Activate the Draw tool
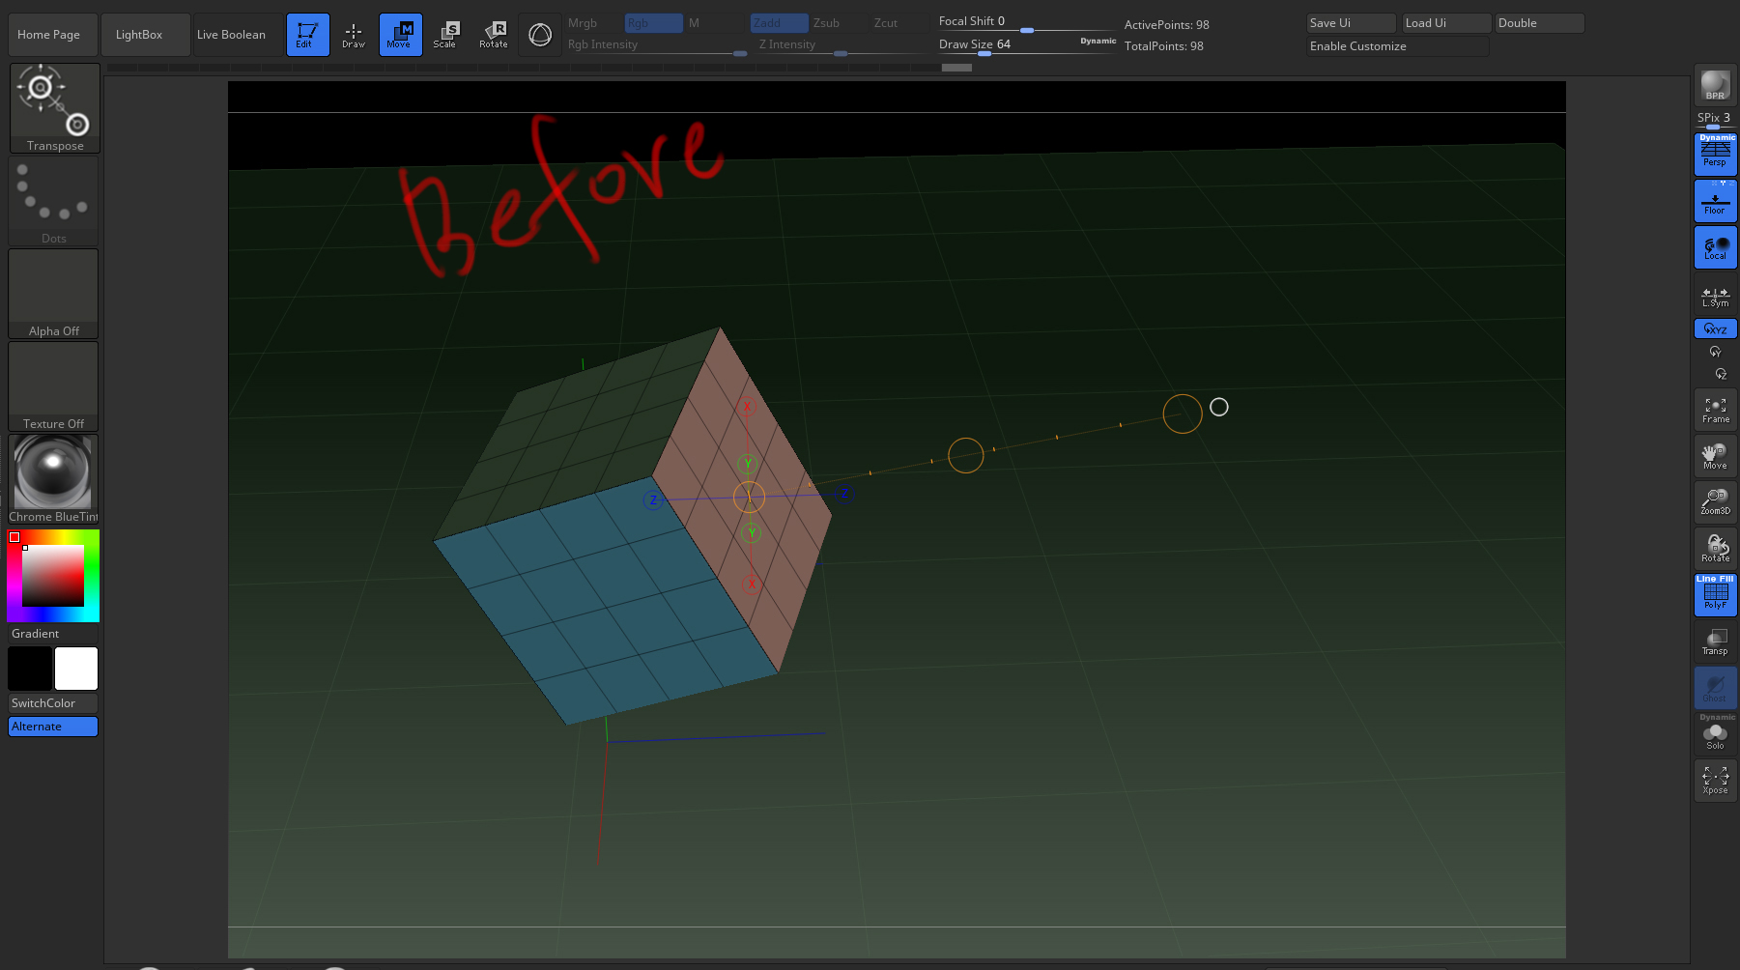 point(354,34)
